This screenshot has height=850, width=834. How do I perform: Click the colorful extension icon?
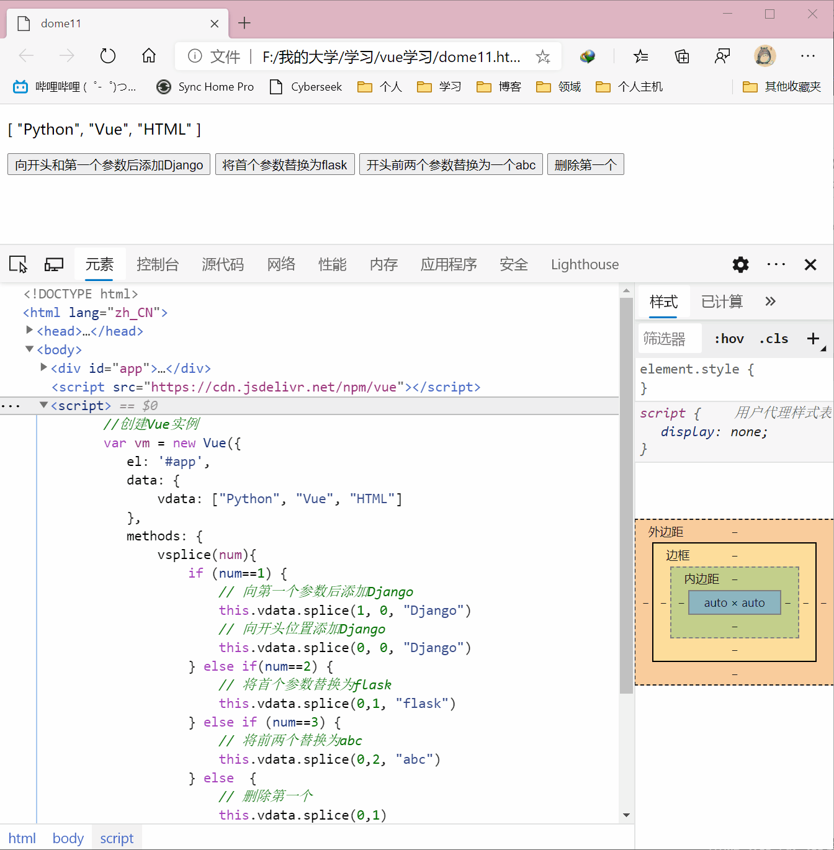coord(588,56)
